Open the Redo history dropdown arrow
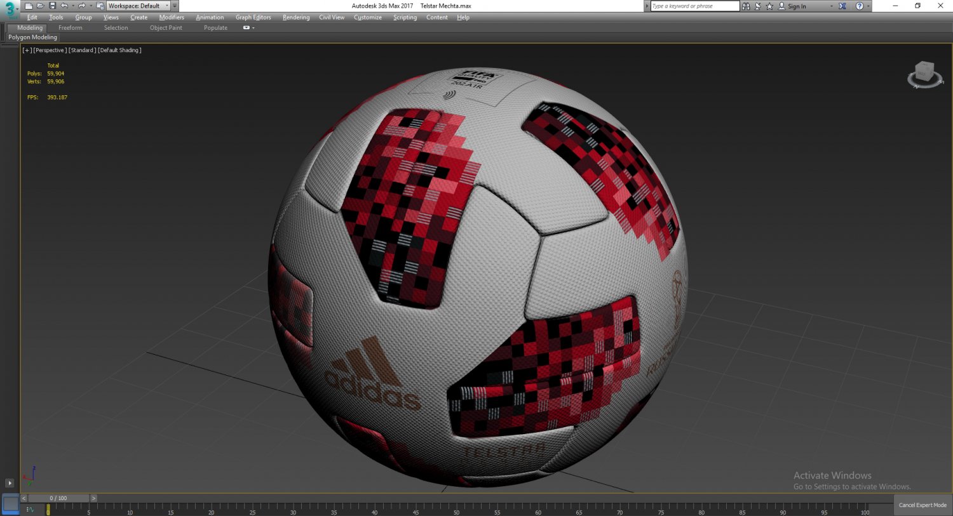Image resolution: width=953 pixels, height=516 pixels. click(90, 6)
